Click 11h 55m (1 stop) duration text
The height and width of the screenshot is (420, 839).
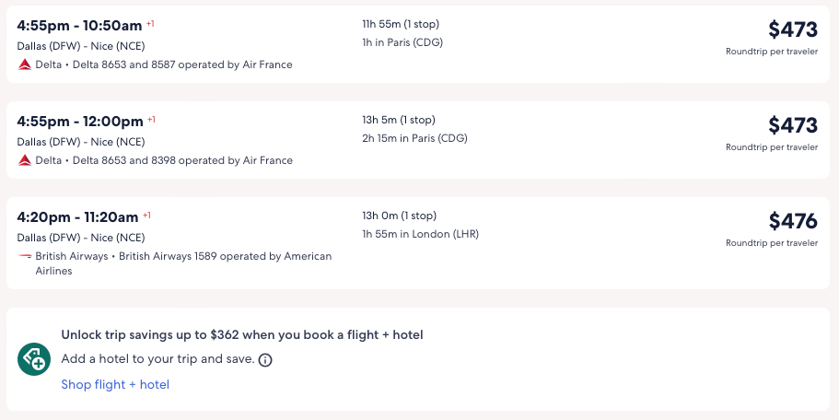tap(399, 24)
